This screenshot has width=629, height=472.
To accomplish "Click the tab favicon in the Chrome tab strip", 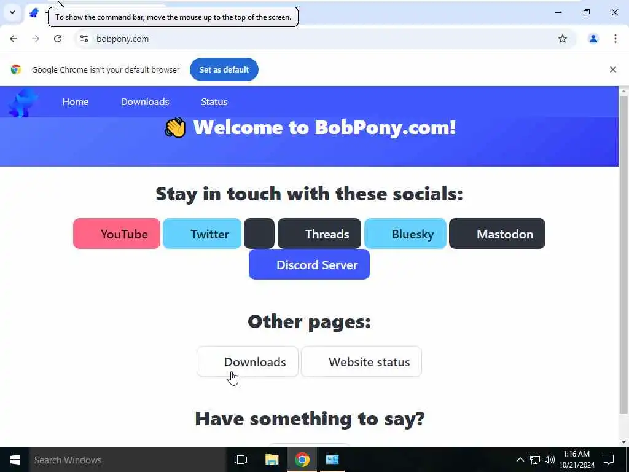I will coord(34,12).
